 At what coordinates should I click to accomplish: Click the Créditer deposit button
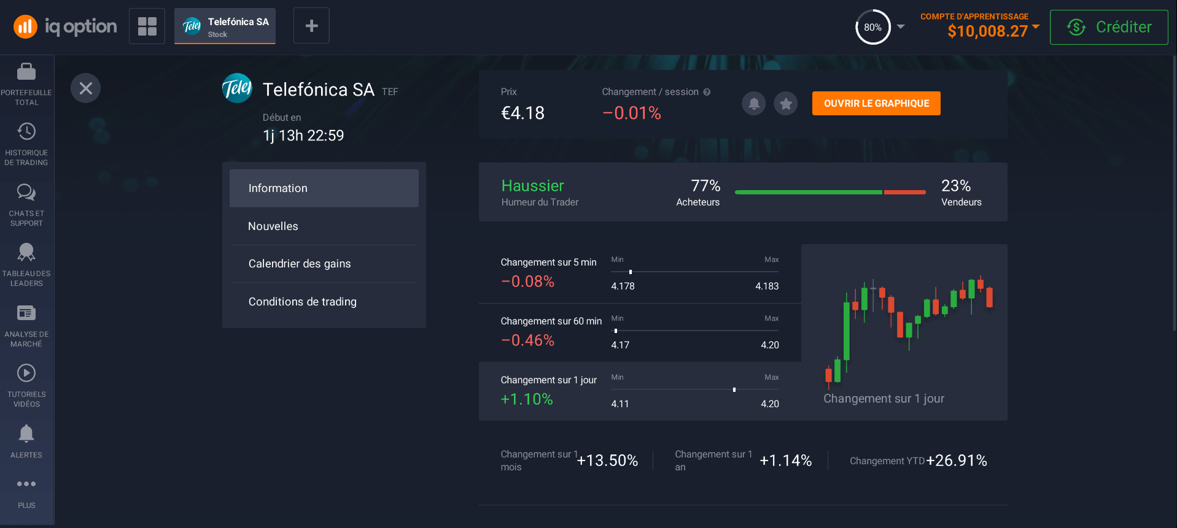(x=1109, y=27)
